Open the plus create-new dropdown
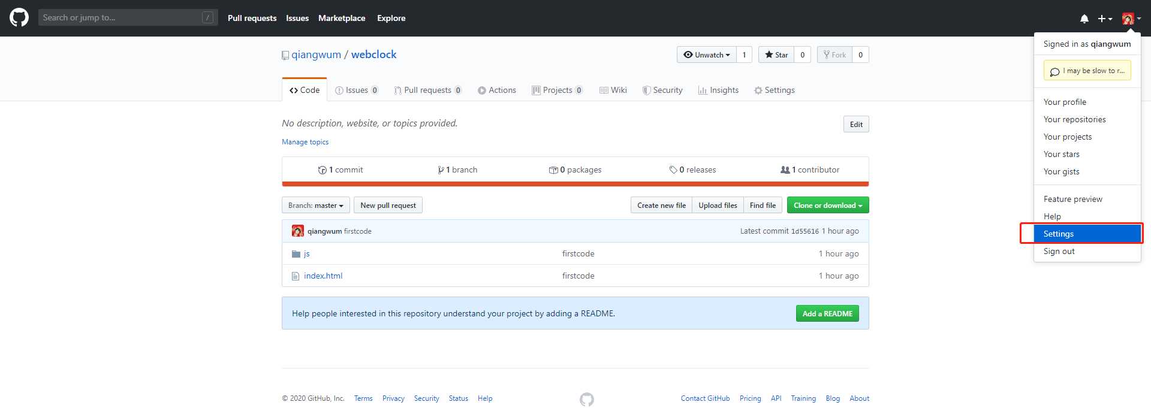 pos(1105,19)
